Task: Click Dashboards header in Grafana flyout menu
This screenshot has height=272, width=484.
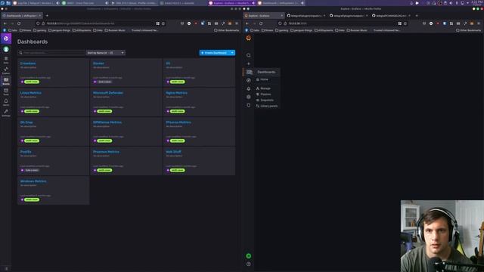Action: pos(266,73)
